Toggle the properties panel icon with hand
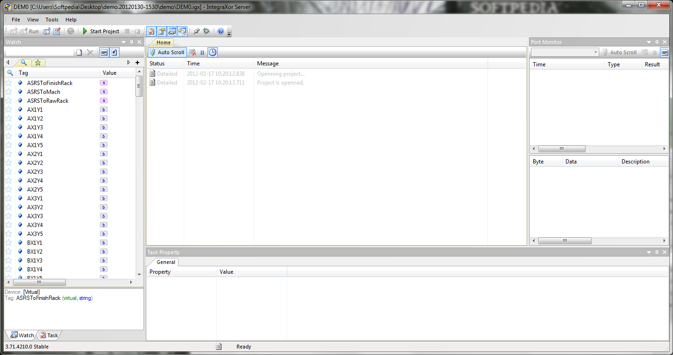673x355 pixels. [161, 31]
